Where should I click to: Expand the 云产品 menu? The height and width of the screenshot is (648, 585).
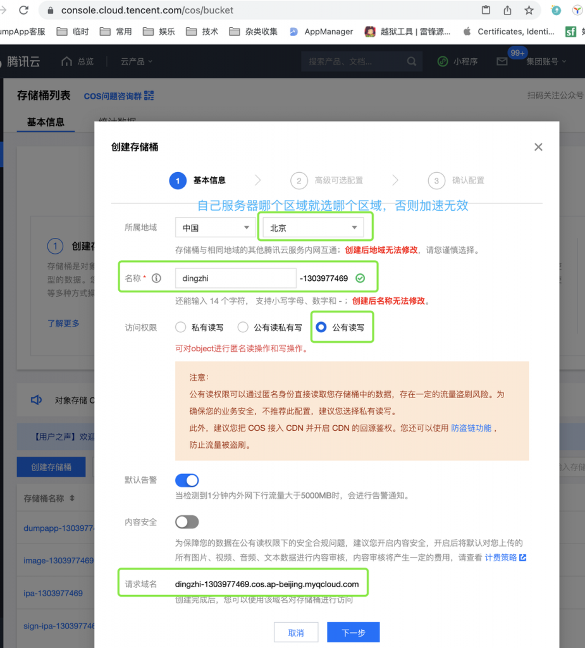137,61
